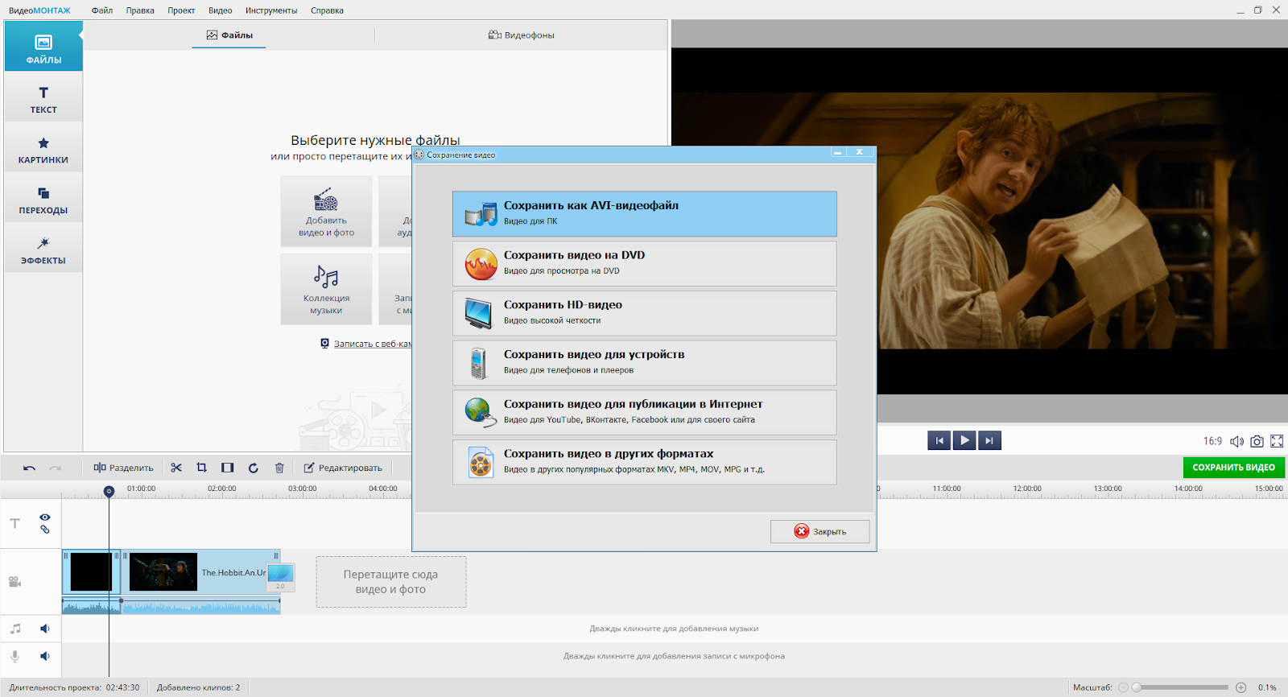Click the redo arrow in timeline toolbar
The height and width of the screenshot is (697, 1288).
(x=56, y=468)
